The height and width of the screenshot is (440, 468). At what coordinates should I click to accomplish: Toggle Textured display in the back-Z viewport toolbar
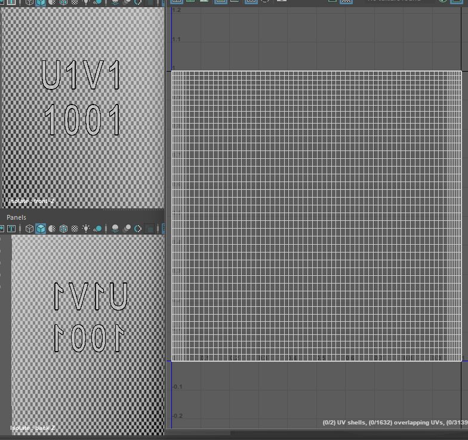pos(75,229)
